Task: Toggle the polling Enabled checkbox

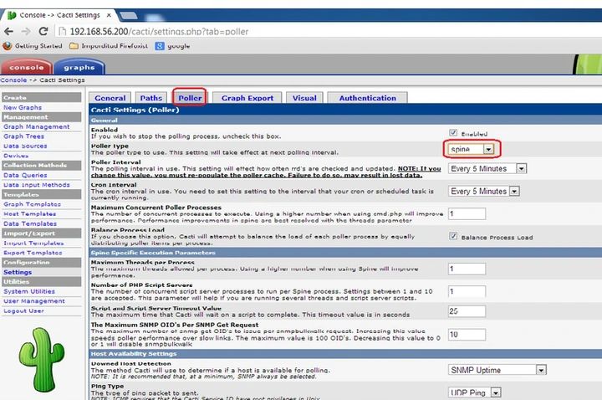Action: tap(453, 132)
